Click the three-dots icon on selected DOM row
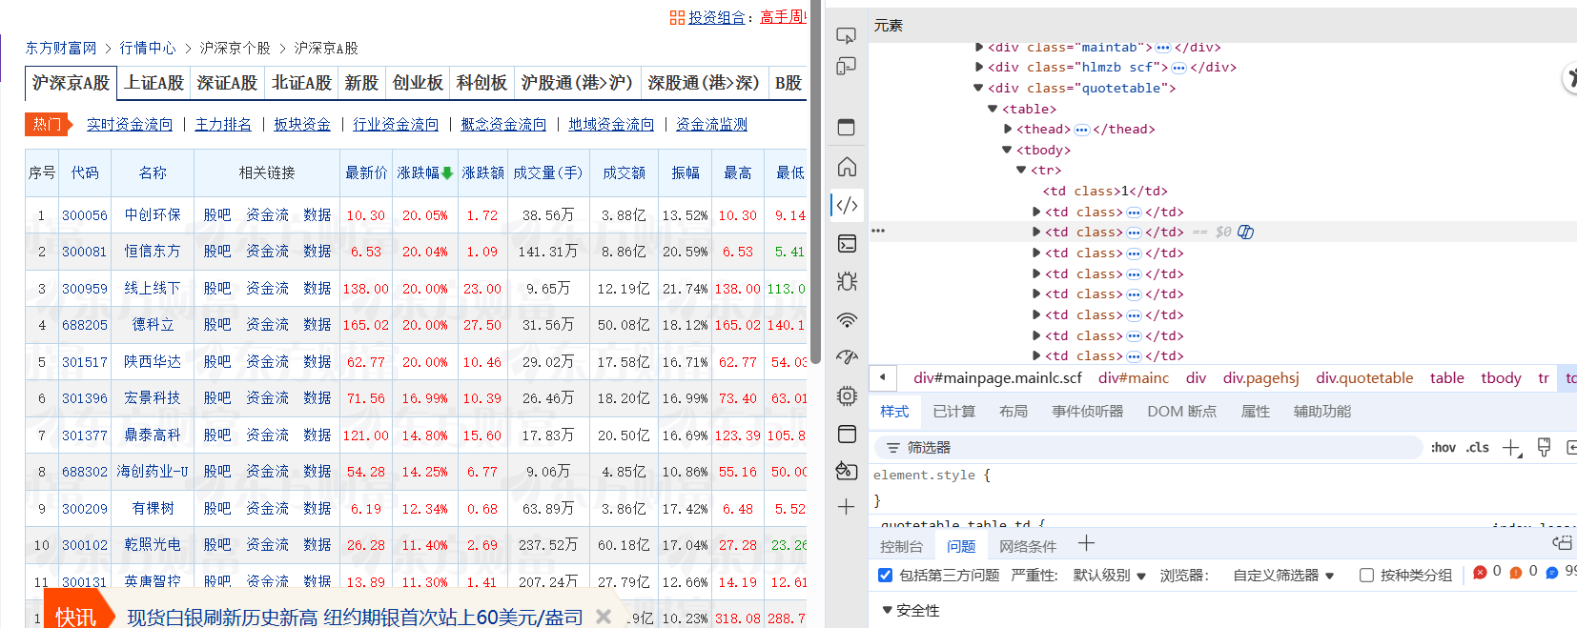This screenshot has width=1577, height=628. [x=878, y=231]
